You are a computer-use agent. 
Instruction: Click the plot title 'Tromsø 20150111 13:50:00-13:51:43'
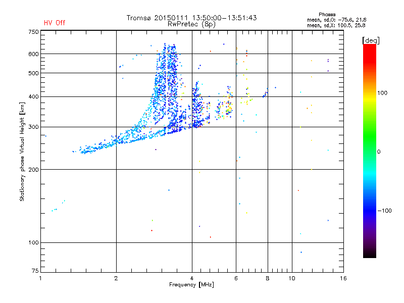point(191,18)
